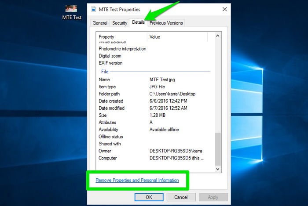Click the greyed-out Apply button
The height and width of the screenshot is (206, 308).
(x=213, y=197)
